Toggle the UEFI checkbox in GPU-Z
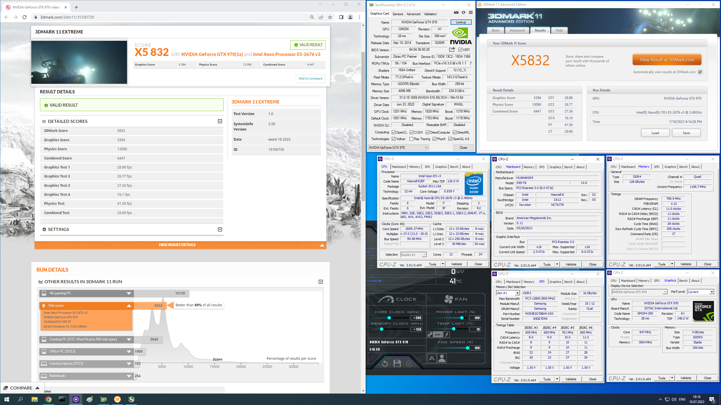This screenshot has width=721, height=405. pyautogui.click(x=460, y=50)
